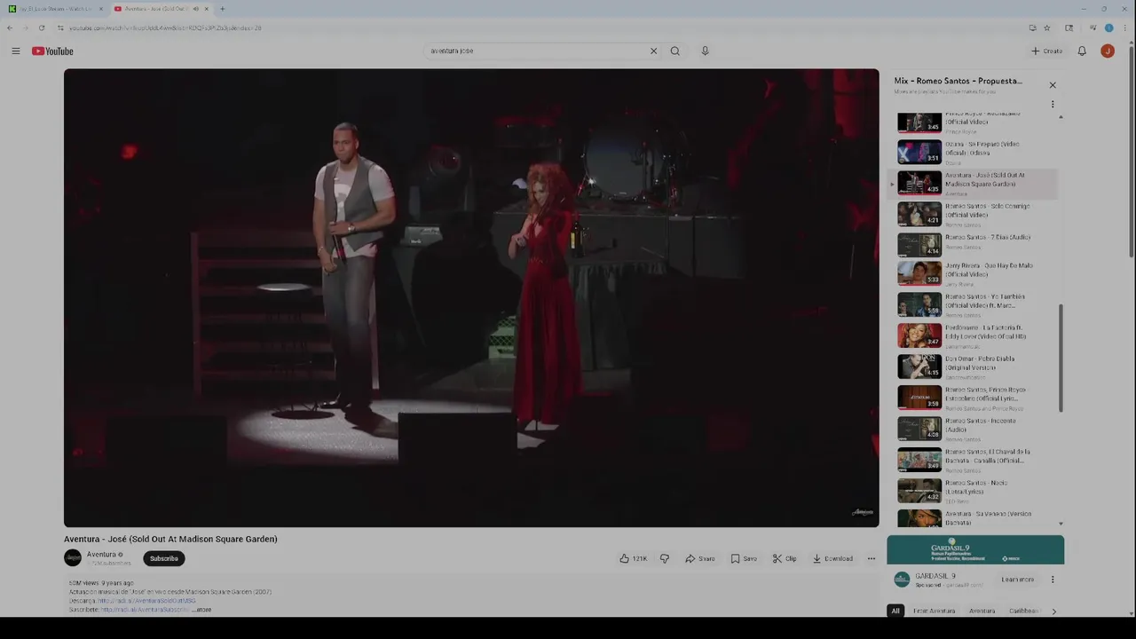Open Mix playlist three-dot options

click(1053, 104)
